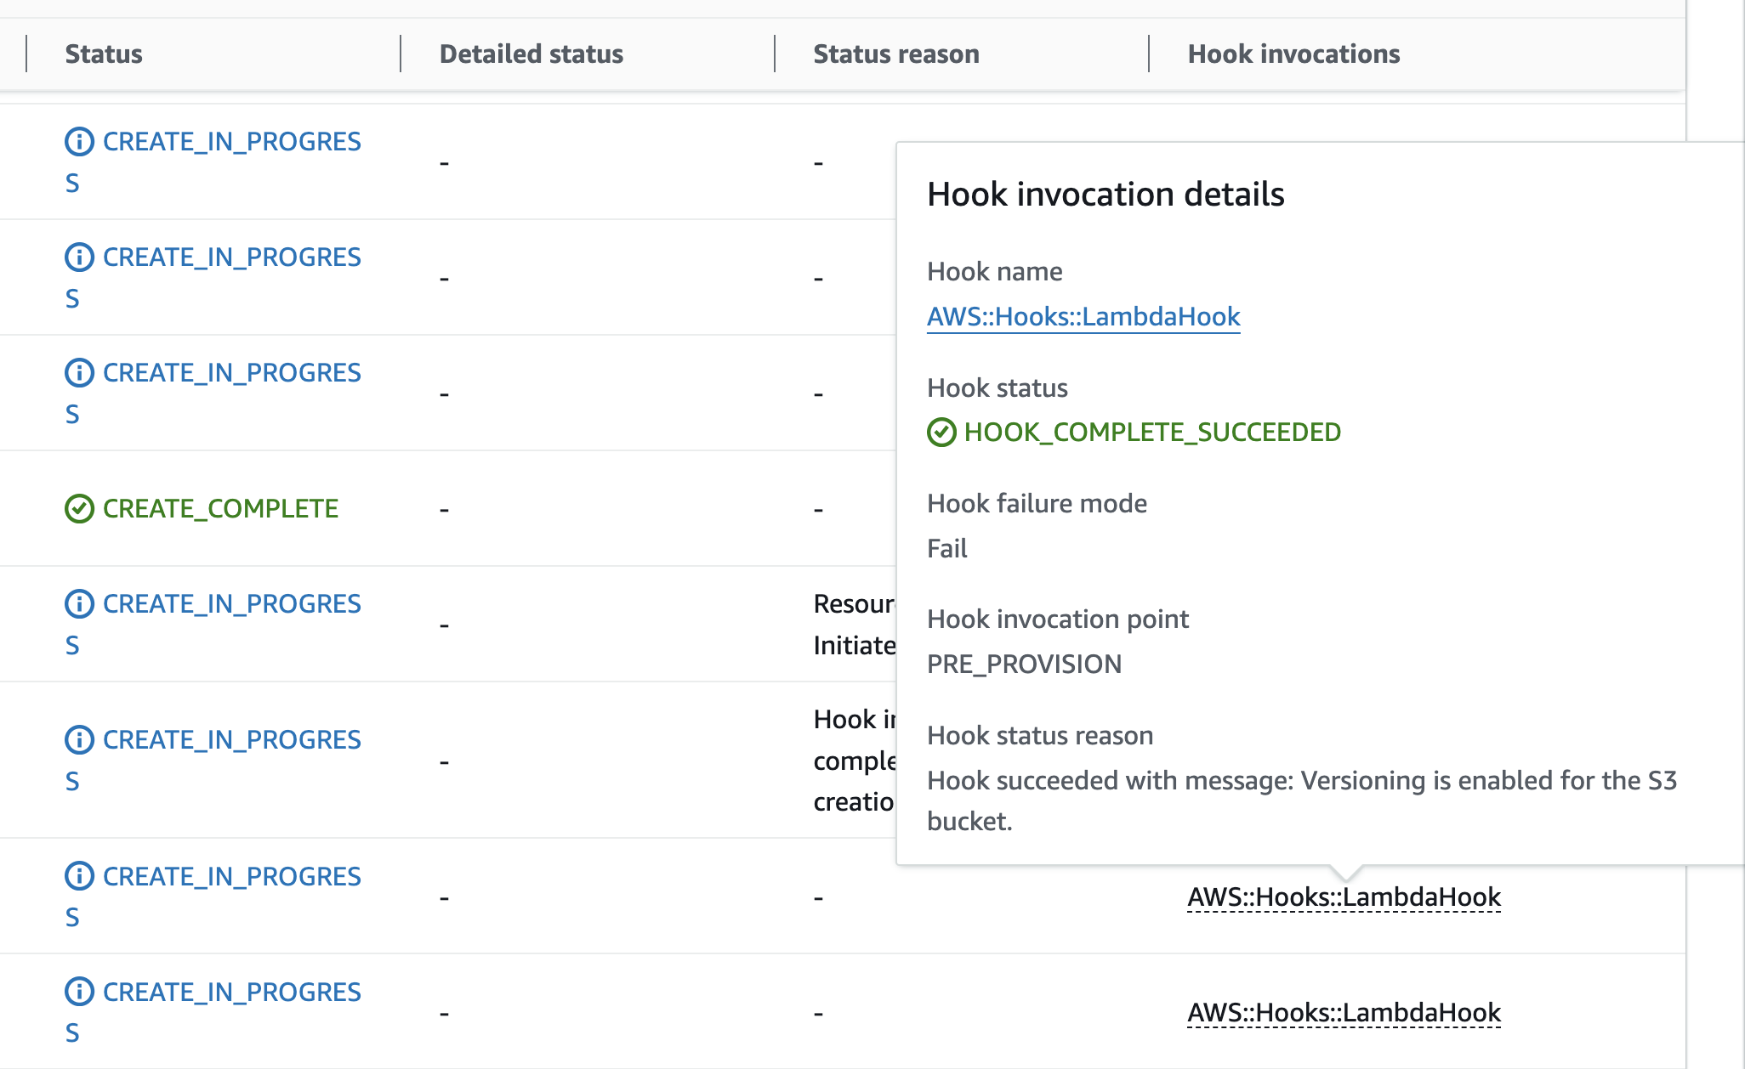Sort the table by the Status column header
The image size is (1745, 1069).
coord(104,54)
